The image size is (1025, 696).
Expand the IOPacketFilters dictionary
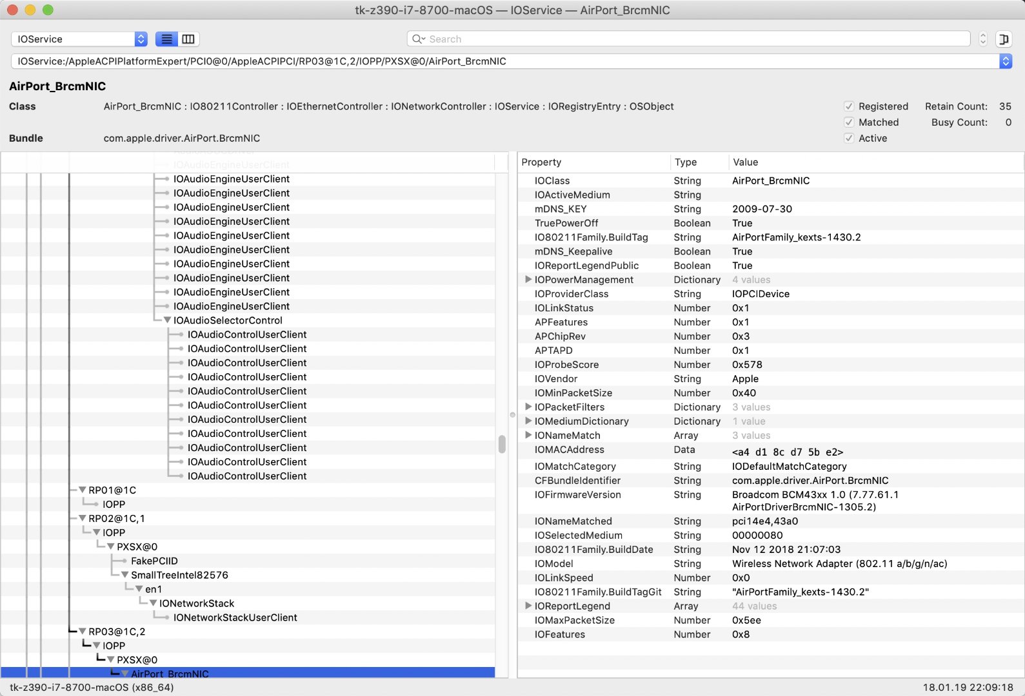[528, 407]
